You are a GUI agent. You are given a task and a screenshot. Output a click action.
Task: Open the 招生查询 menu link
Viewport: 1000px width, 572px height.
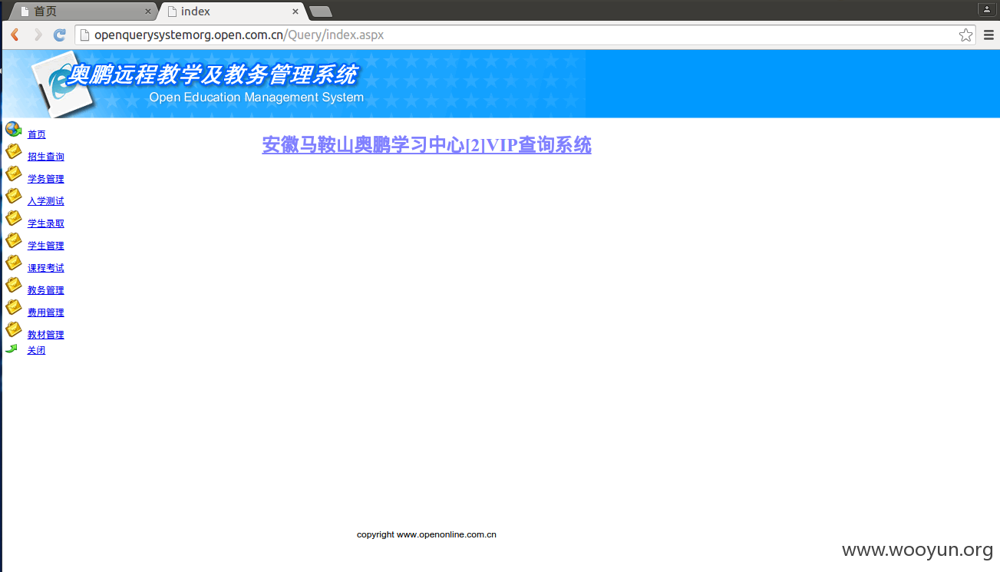[46, 157]
